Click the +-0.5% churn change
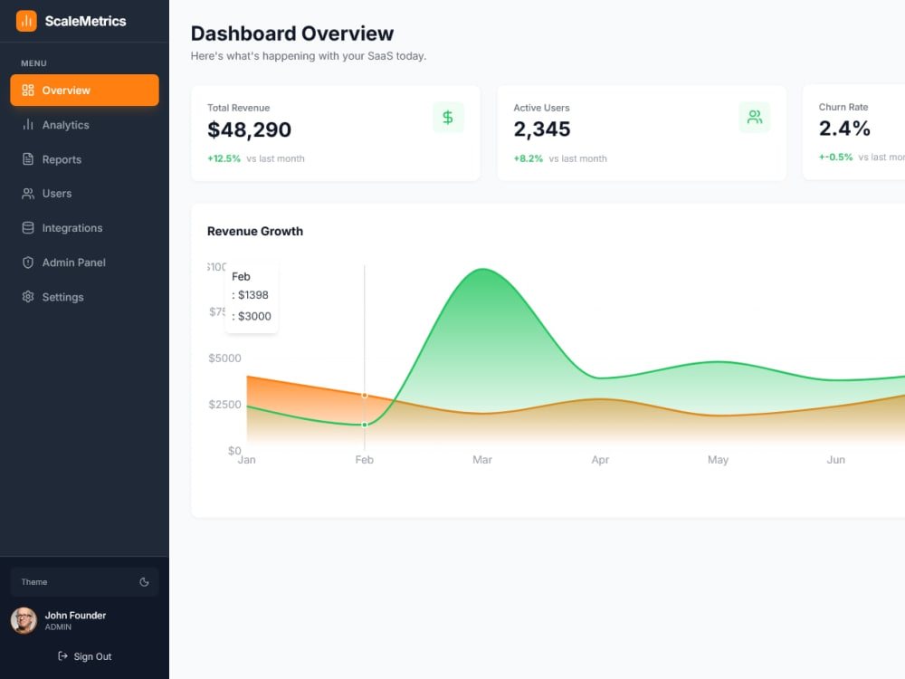 click(835, 157)
